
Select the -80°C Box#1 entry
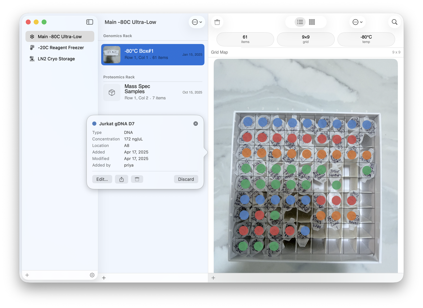[x=153, y=54]
